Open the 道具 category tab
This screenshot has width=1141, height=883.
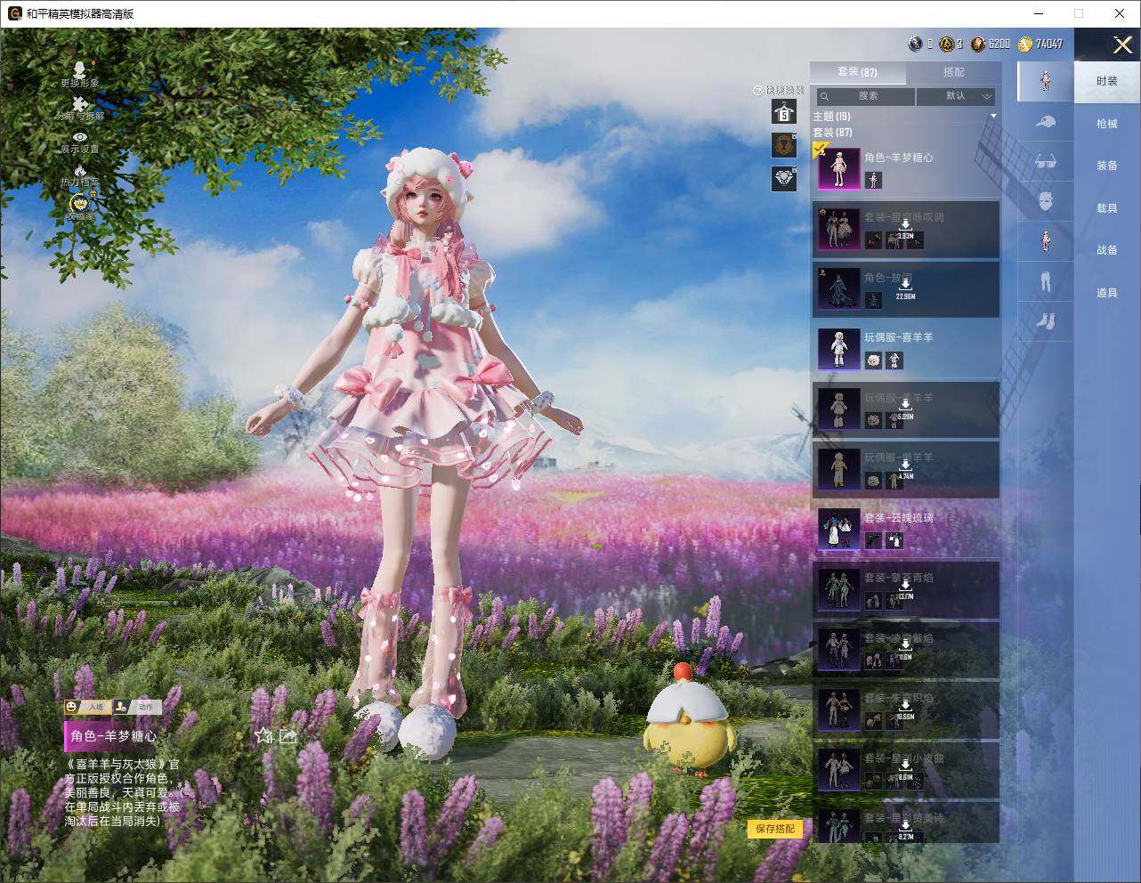[x=1107, y=293]
